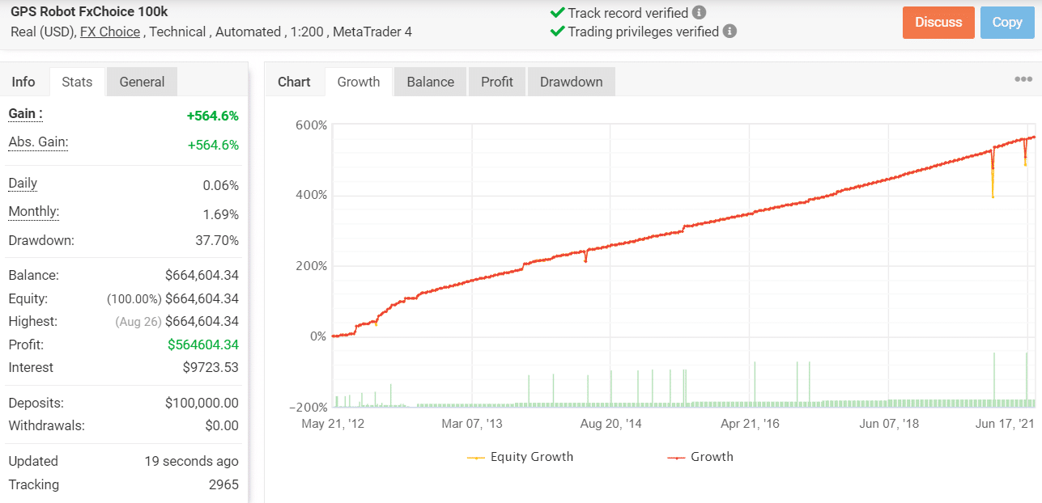Screen dimensions: 1042x503
Task: Click green checkmark for Track record verified
Action: pos(557,13)
